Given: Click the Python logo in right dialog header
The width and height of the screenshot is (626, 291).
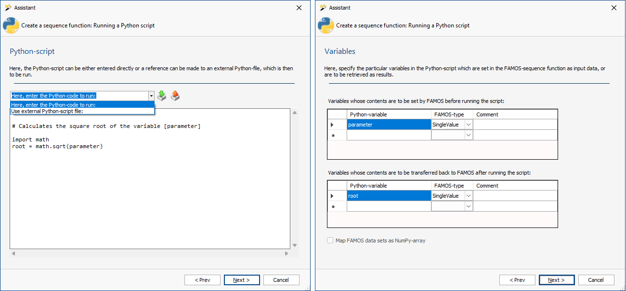Looking at the screenshot, I should [x=326, y=25].
